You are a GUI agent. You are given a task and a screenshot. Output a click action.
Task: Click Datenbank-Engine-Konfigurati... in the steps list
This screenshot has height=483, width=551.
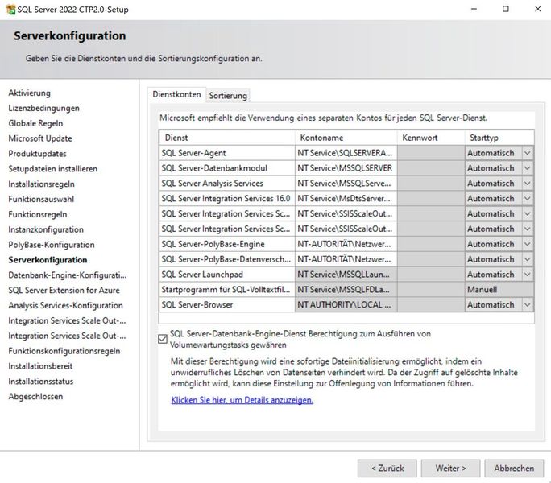coord(68,275)
